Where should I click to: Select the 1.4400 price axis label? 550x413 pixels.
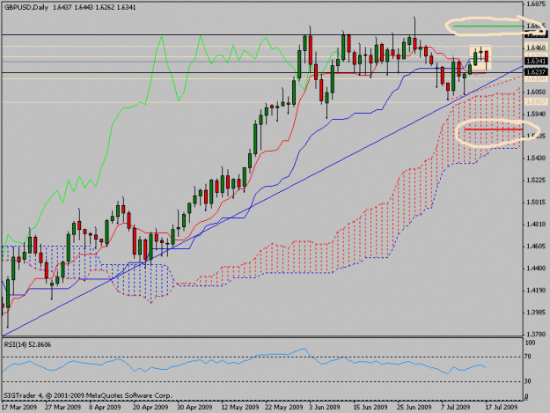[x=536, y=269]
